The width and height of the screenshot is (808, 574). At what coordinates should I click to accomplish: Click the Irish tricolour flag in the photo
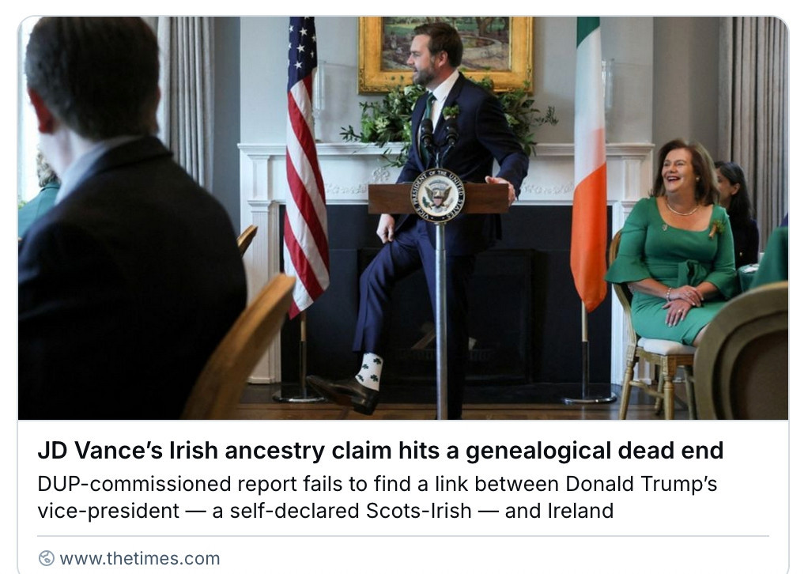click(x=589, y=165)
